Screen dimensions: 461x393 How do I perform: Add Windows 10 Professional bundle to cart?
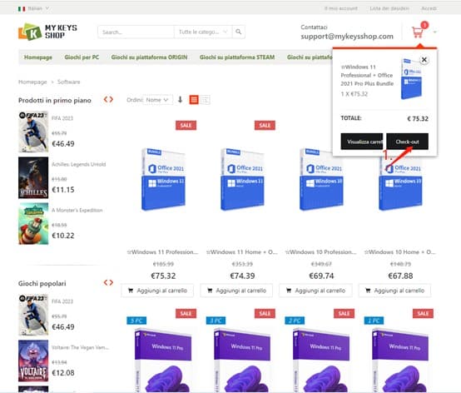tap(315, 291)
